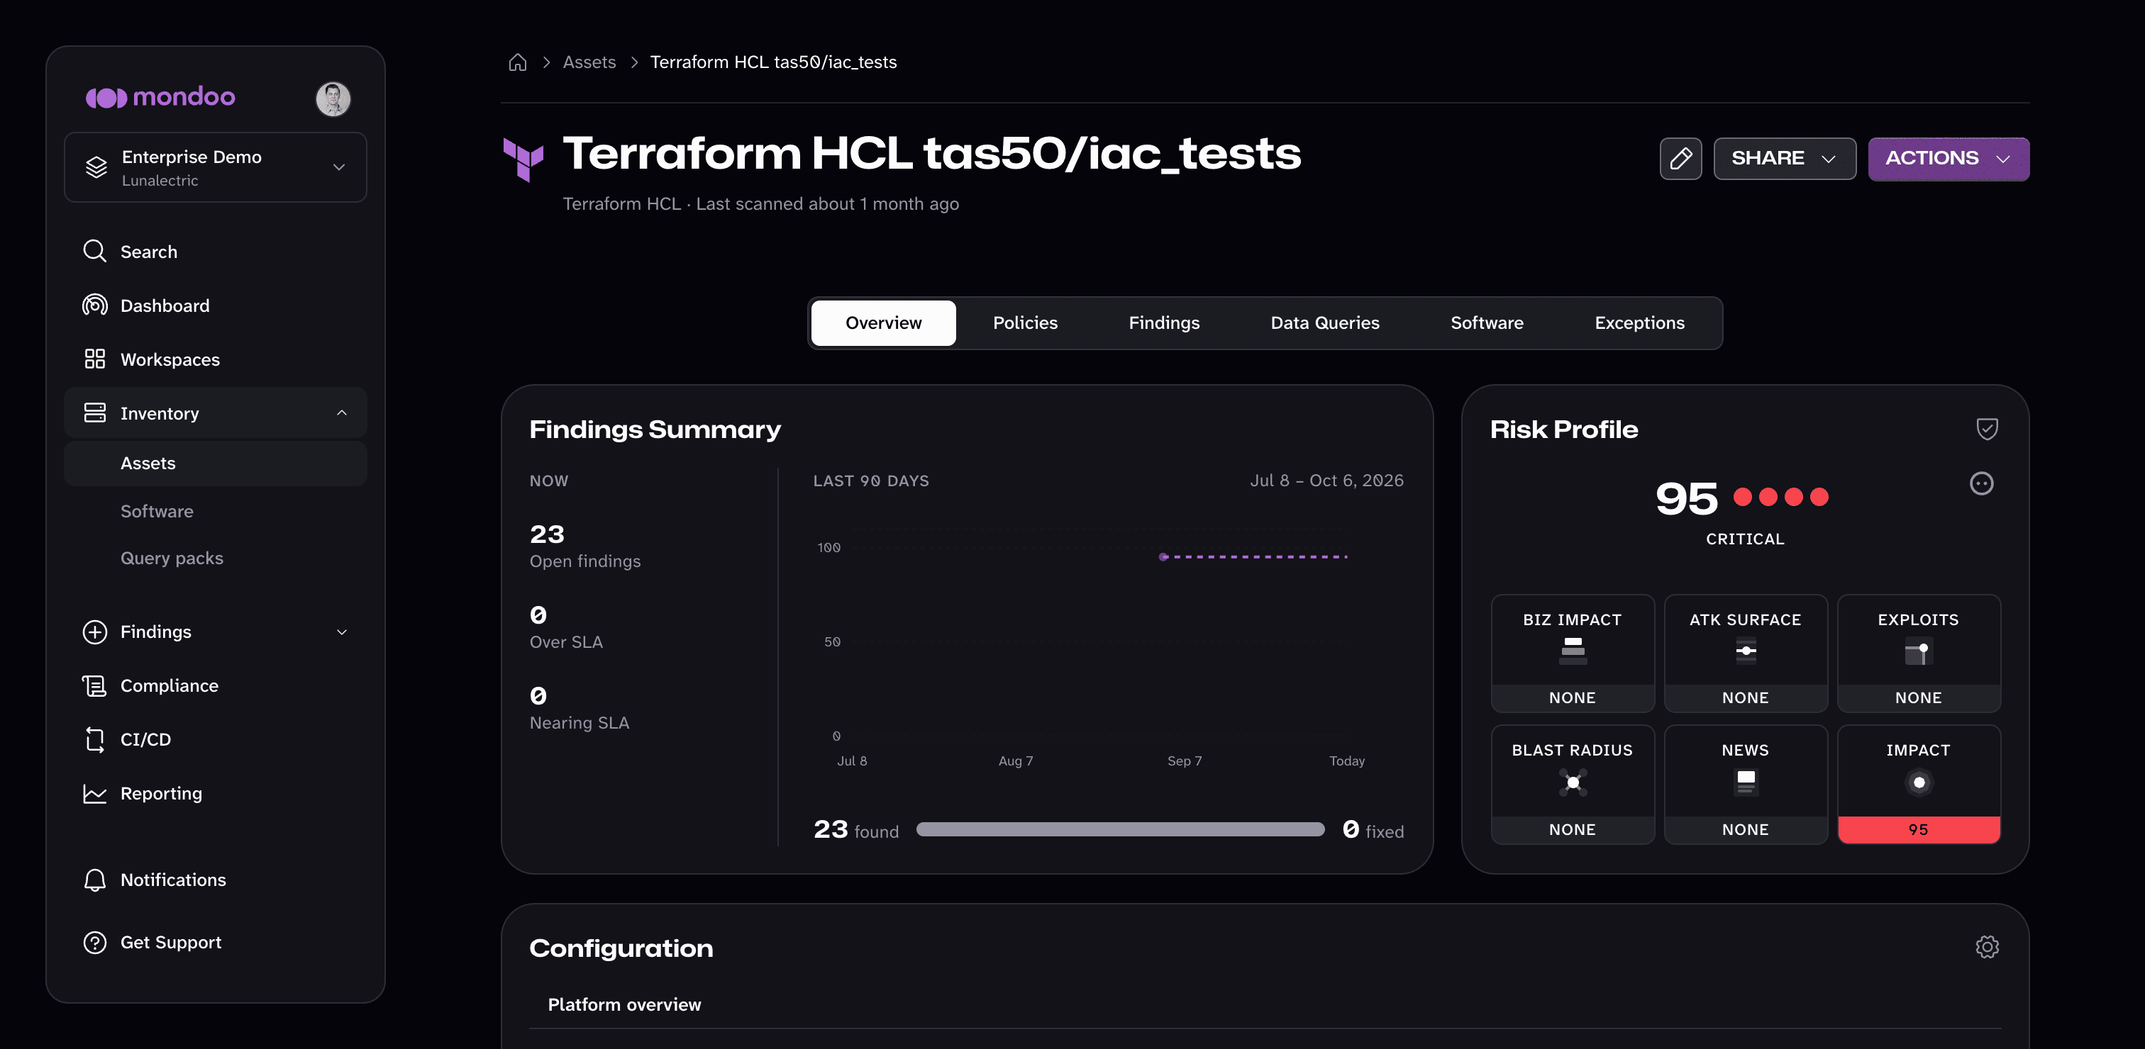This screenshot has height=1049, width=2145.
Task: Open Assets under Inventory
Action: 216,464
